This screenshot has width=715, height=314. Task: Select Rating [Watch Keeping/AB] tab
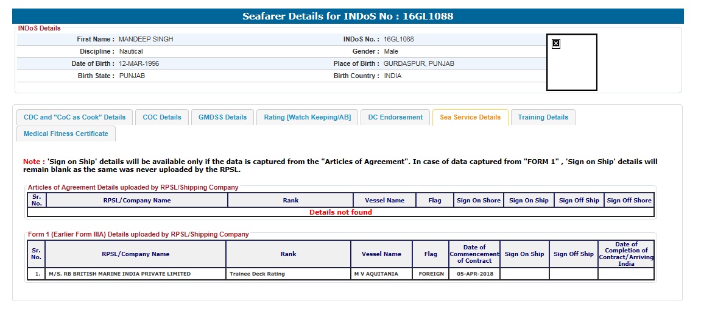(x=307, y=117)
